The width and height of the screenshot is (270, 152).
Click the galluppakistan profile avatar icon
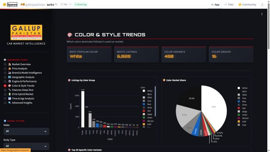click(x=23, y=4)
